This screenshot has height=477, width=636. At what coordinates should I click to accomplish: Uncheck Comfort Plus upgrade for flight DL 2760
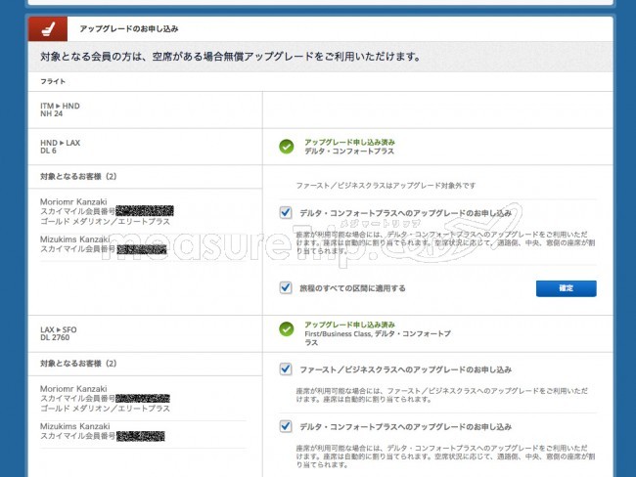pyautogui.click(x=286, y=426)
